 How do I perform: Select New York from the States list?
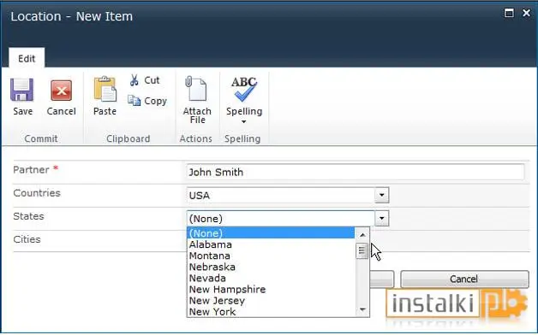[x=271, y=312]
